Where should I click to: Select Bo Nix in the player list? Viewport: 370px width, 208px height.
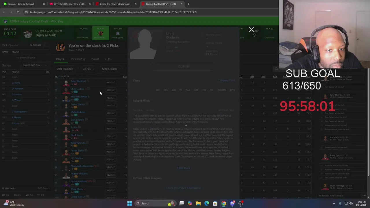(74, 127)
